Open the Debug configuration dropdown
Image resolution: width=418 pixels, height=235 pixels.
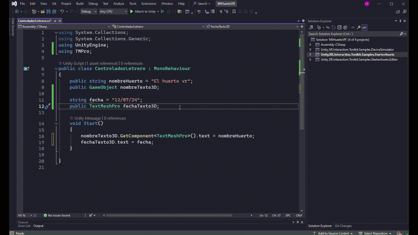(89, 11)
